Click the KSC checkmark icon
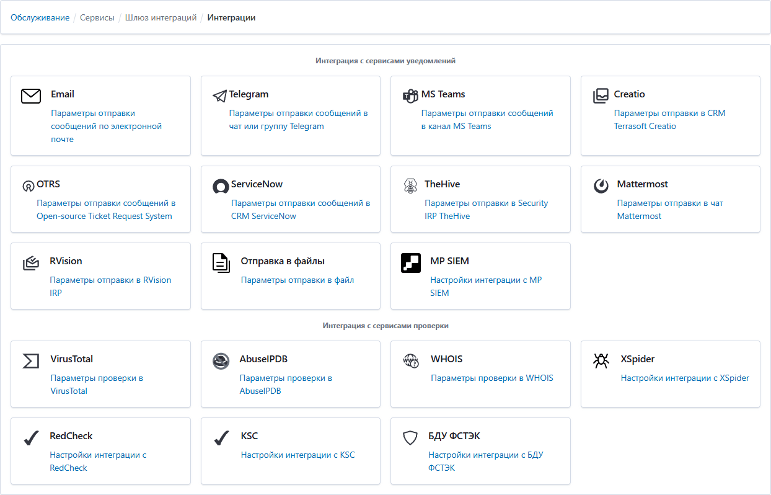Image resolution: width=771 pixels, height=495 pixels. pos(221,438)
